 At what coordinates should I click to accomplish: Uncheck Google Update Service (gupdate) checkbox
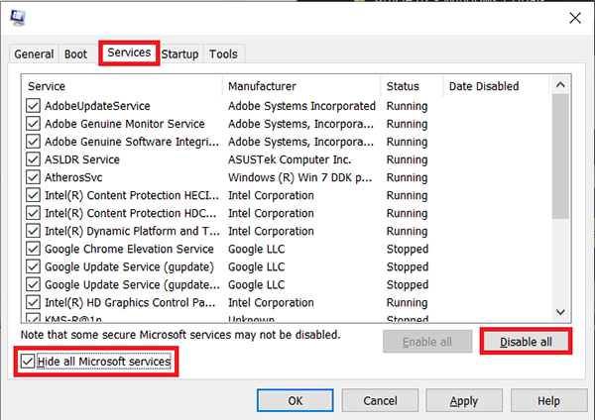[x=33, y=266]
